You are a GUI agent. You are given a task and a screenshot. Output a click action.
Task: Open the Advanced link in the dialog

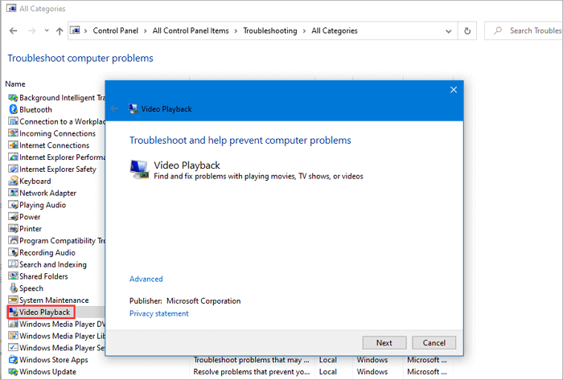click(x=146, y=279)
